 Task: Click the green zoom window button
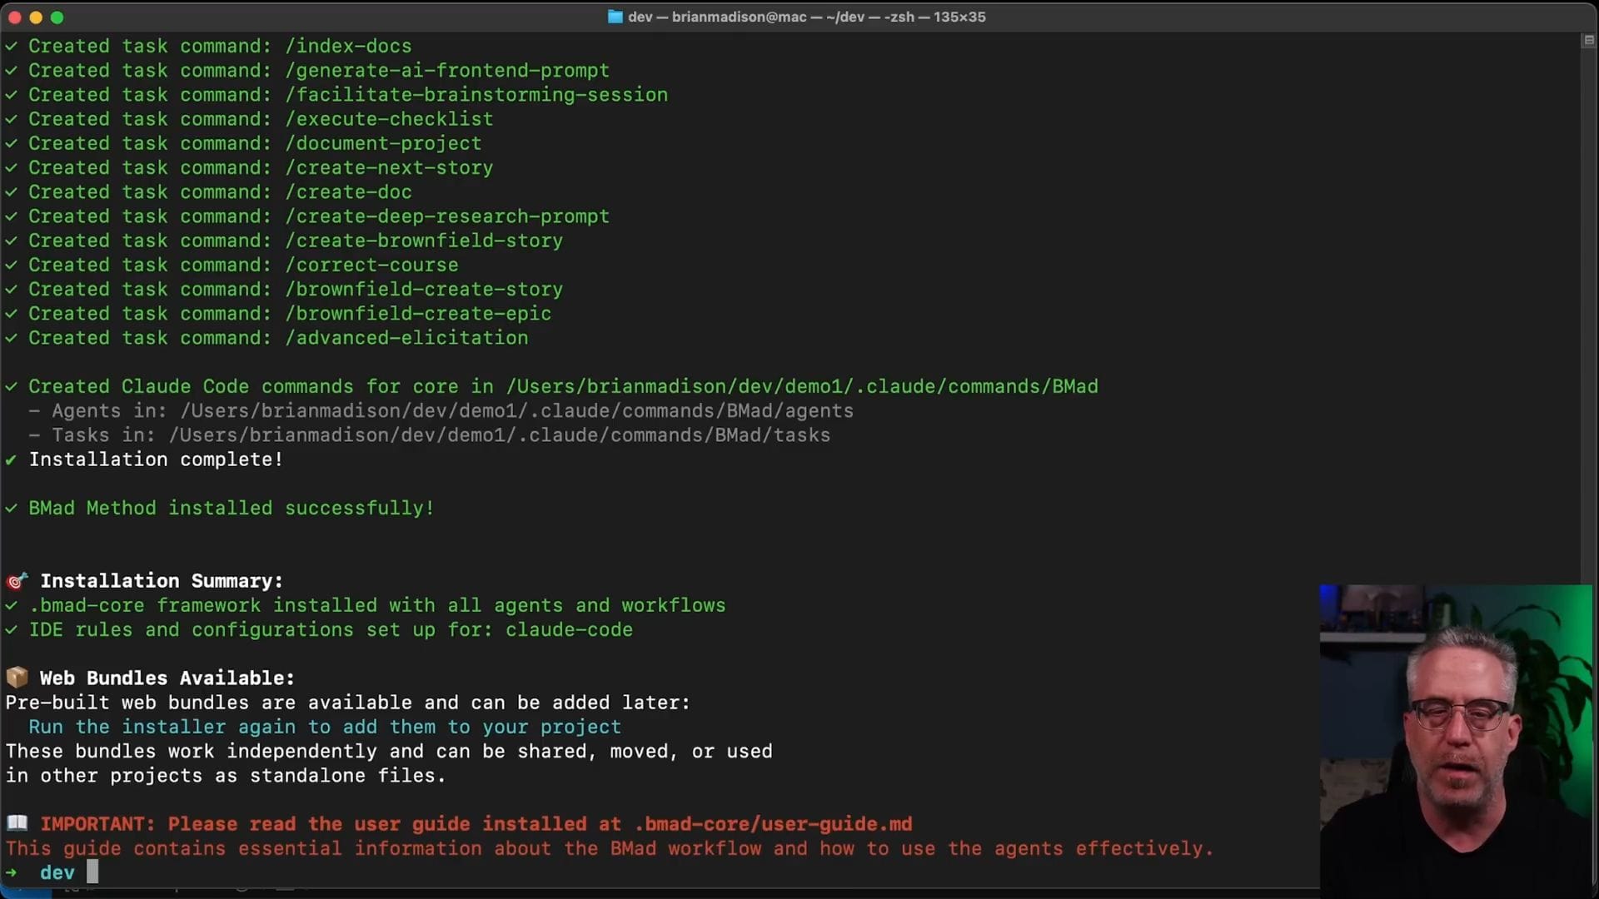pyautogui.click(x=57, y=17)
